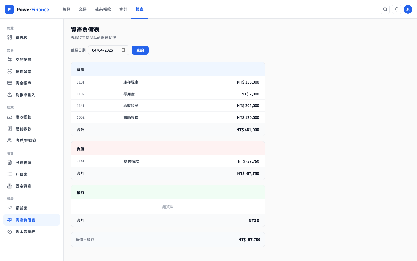The height and width of the screenshot is (261, 417).
Task: Click the search icon in the header
Action: coord(385,9)
